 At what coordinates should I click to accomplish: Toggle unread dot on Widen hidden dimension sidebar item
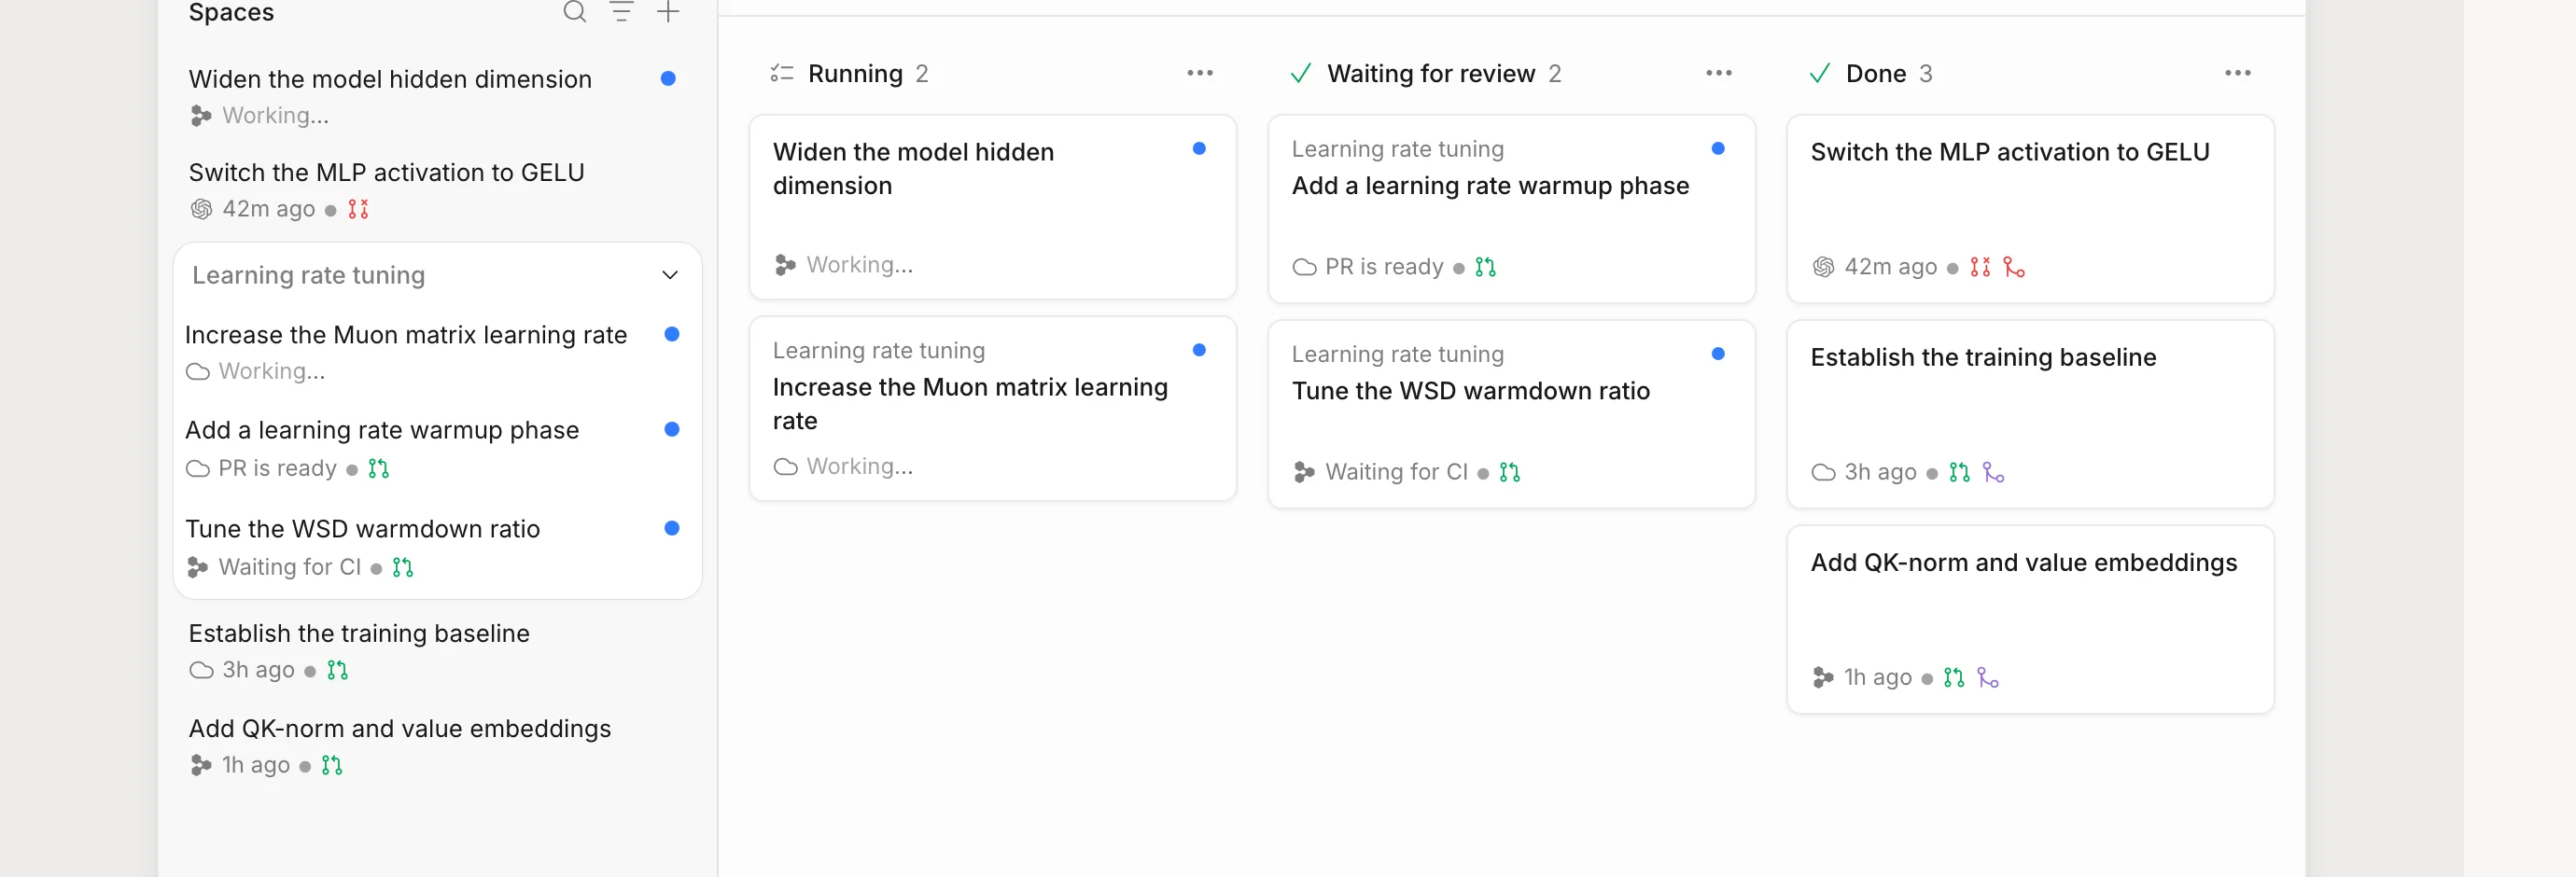(x=668, y=79)
